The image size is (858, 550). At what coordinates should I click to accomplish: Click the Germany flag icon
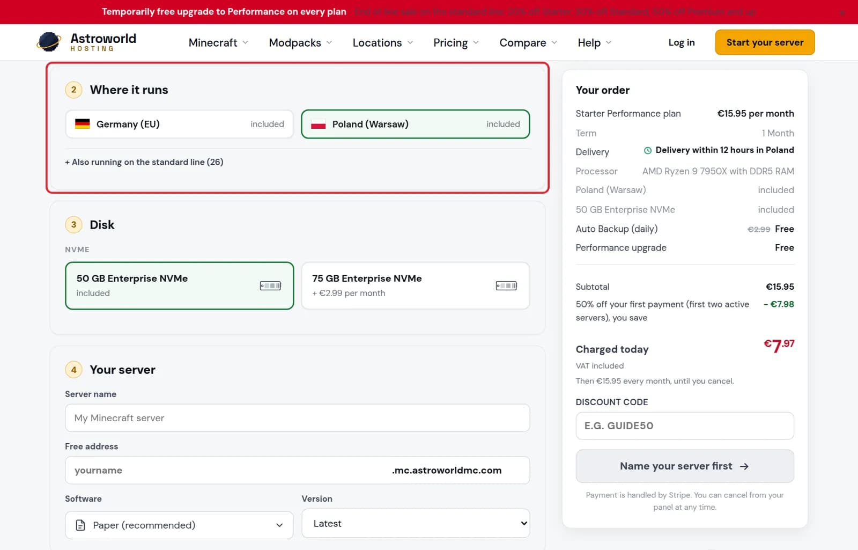(x=82, y=124)
